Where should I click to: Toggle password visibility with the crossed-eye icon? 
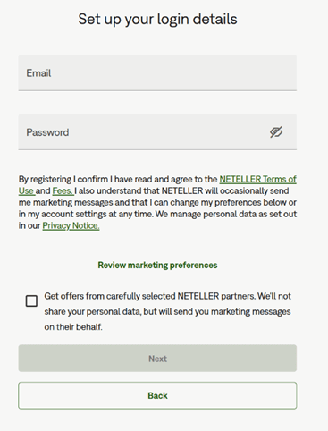(276, 132)
